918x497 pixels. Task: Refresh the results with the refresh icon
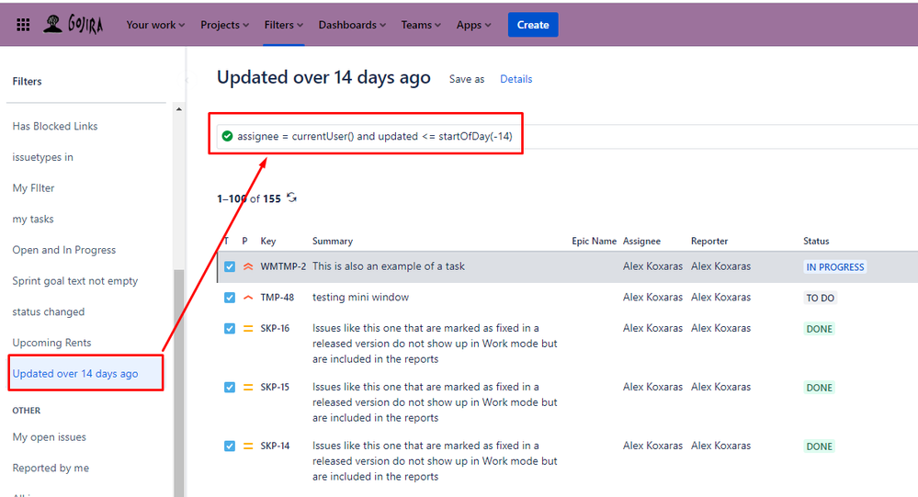point(291,198)
